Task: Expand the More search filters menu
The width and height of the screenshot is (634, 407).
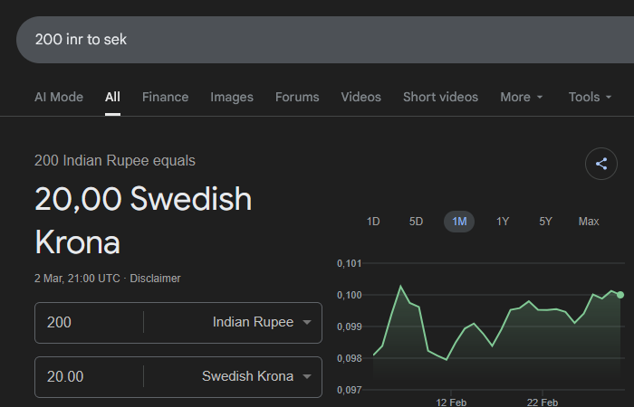Action: 522,97
